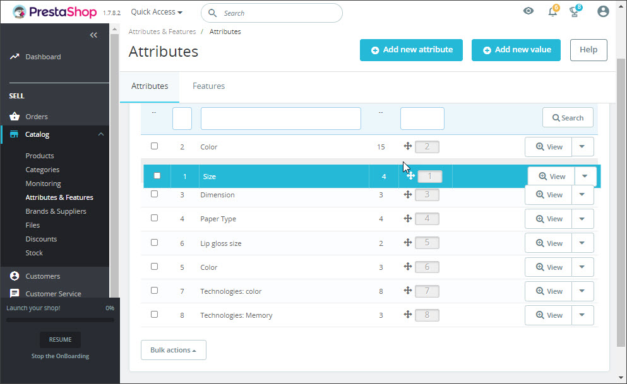This screenshot has width=627, height=384.
Task: Open the Help panel
Action: 588,49
